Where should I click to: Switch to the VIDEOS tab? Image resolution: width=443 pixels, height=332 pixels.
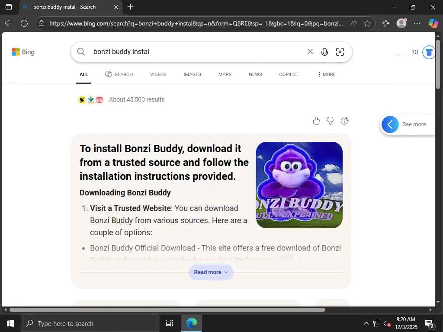[158, 74]
